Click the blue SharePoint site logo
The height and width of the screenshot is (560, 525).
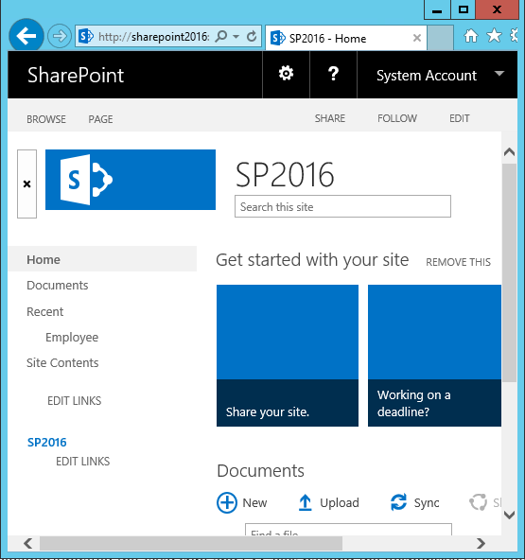(x=131, y=180)
